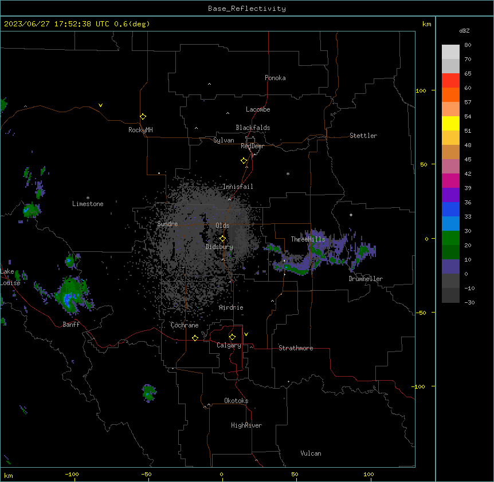Click the Ponoka city label
This screenshot has height=482, width=494.
[x=275, y=78]
